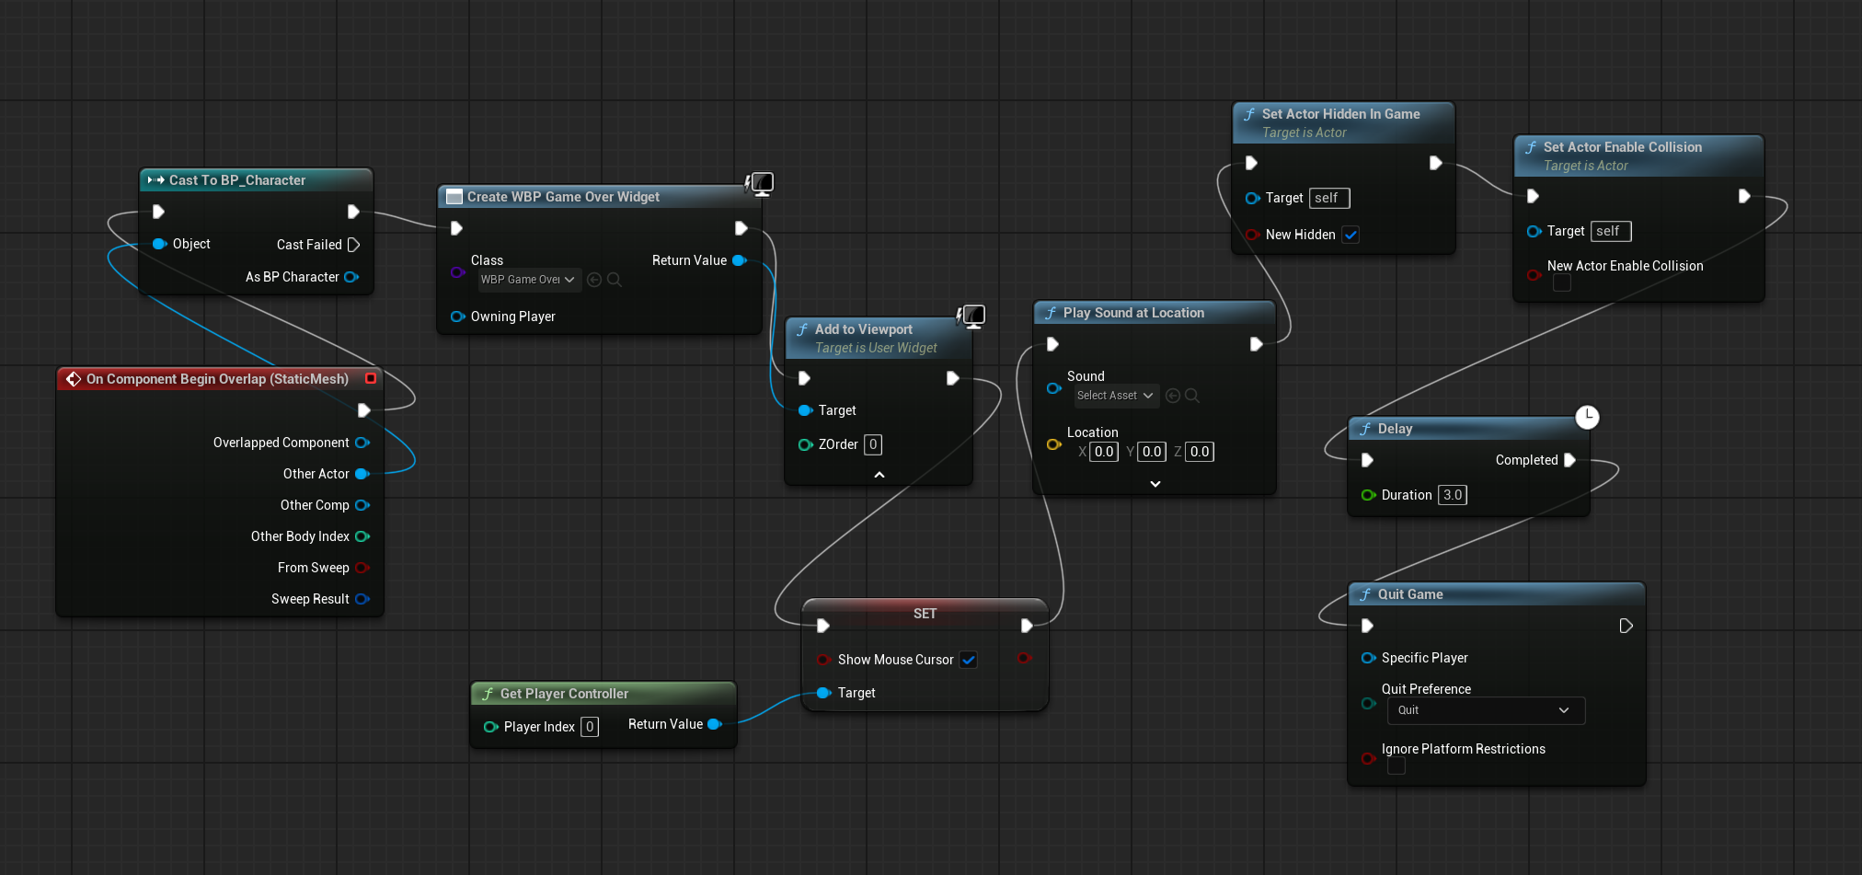Click the Sweep Result output pin

click(362, 599)
